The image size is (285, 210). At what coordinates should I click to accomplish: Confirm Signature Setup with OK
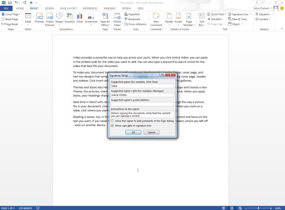[133, 132]
